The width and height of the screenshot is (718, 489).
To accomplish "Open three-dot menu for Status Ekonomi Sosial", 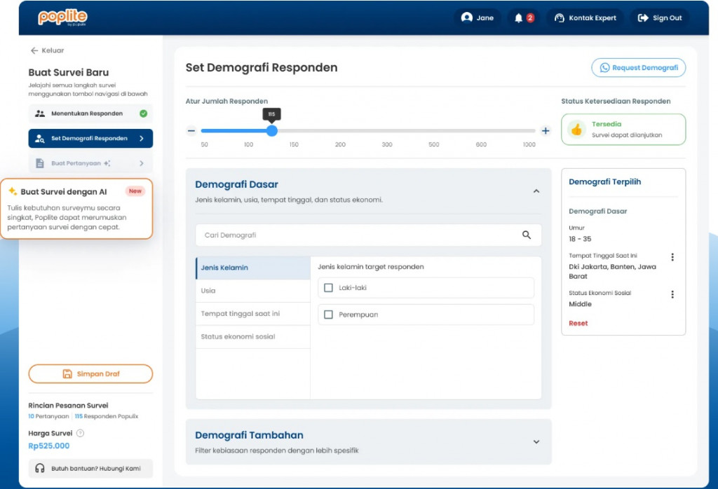I will pos(672,294).
